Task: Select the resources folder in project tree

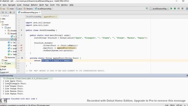Action: 10,57
